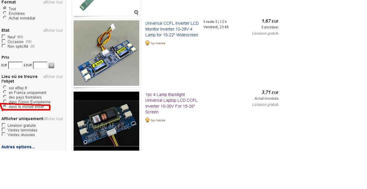
Task: Tick the Ventes terminées checkbox
Action: (x=4, y=130)
